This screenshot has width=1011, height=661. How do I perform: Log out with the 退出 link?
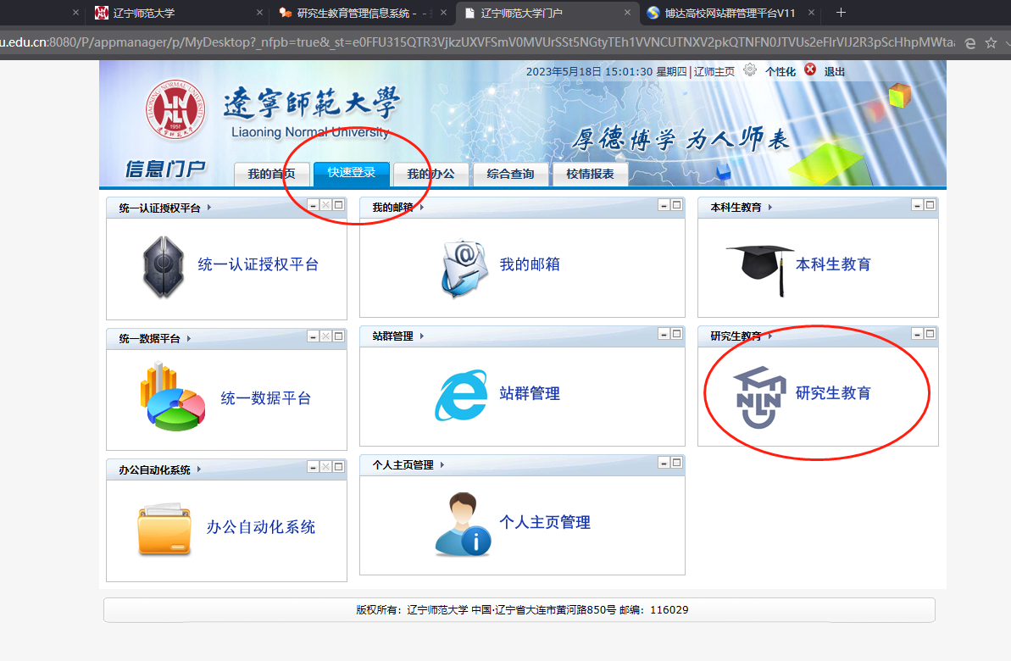click(x=835, y=71)
